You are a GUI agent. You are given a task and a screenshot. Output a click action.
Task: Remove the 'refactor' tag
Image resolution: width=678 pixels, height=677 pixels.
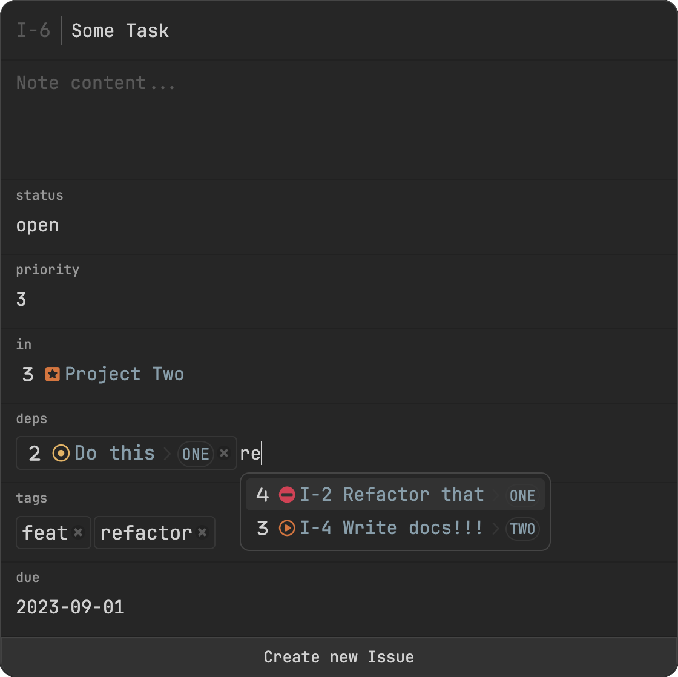[202, 532]
